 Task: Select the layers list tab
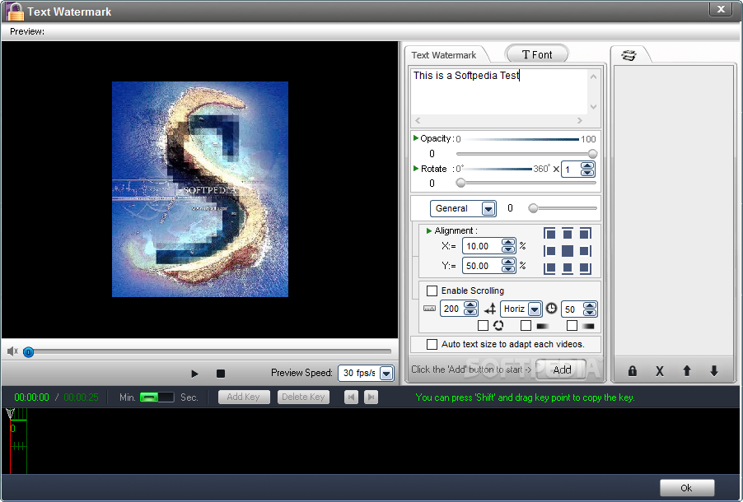pos(629,55)
